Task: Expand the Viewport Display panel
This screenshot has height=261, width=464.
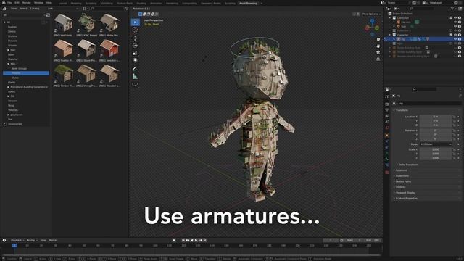Action: [x=405, y=193]
